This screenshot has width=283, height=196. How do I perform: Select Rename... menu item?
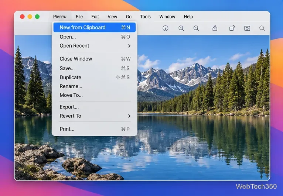pyautogui.click(x=95, y=86)
